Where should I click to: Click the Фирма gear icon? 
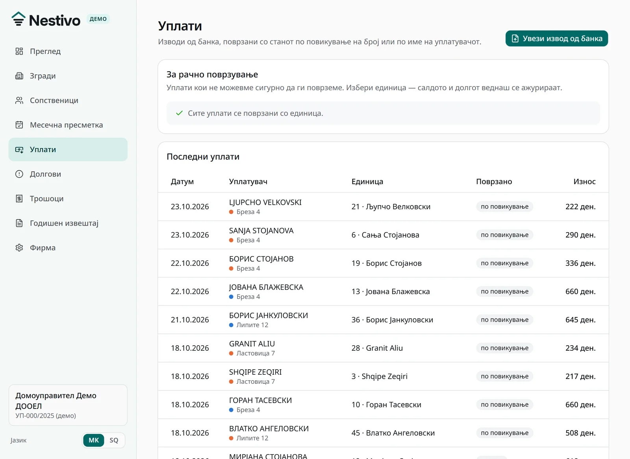tap(19, 248)
